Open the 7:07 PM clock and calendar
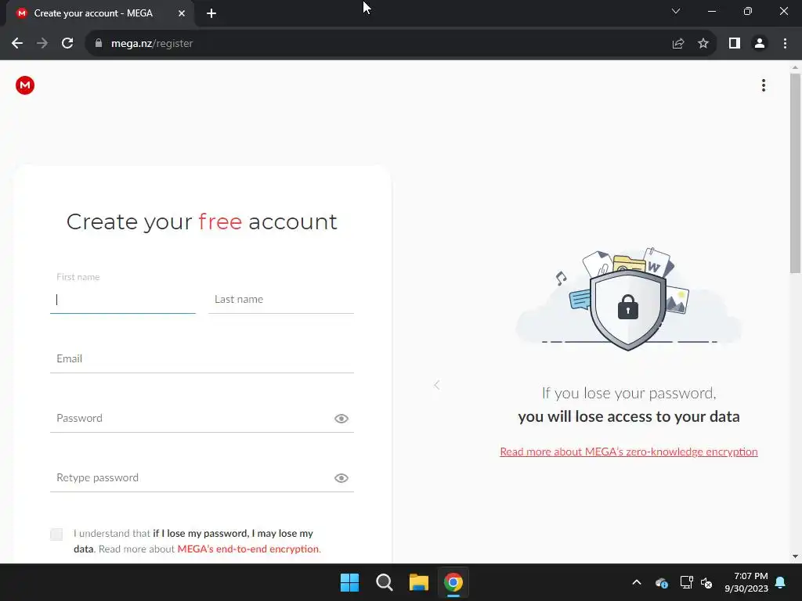 click(x=746, y=582)
